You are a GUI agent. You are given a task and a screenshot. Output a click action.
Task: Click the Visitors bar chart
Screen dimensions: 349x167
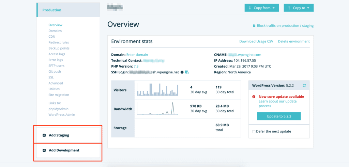click(157, 89)
